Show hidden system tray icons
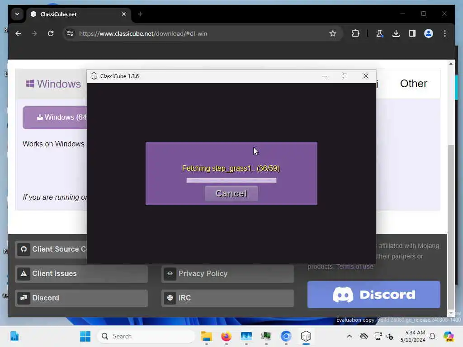Screen dimensions: 463x347 [x=350, y=336]
